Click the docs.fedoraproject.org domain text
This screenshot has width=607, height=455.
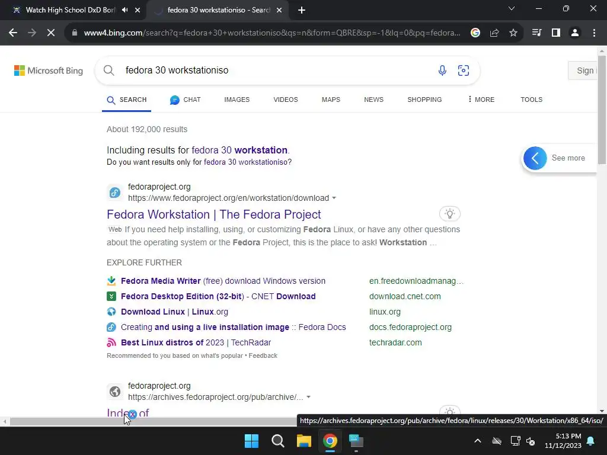point(410,327)
